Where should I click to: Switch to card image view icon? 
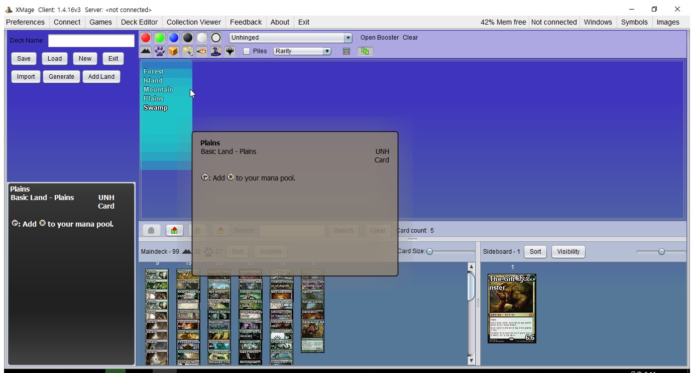365,51
